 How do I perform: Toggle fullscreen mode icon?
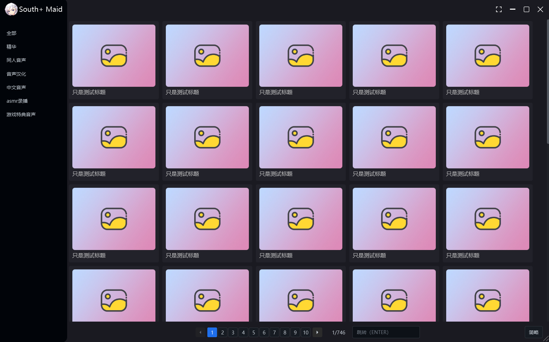pos(499,9)
